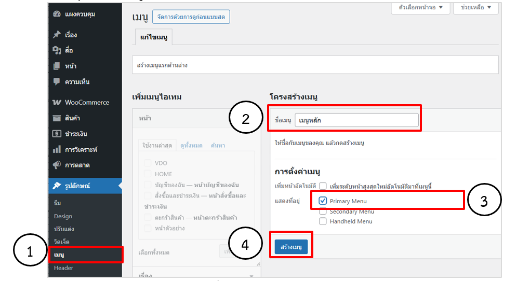Screen dimensions: 530x281
Task: Expand the Screen Options dropdown
Action: pos(420,8)
